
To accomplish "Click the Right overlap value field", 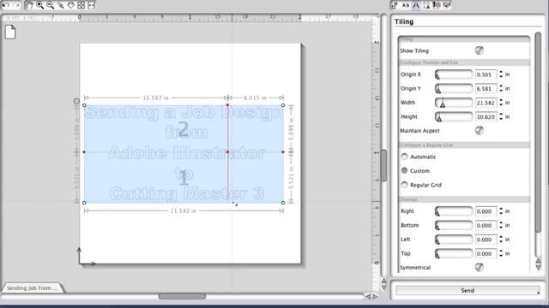I will click(x=486, y=211).
